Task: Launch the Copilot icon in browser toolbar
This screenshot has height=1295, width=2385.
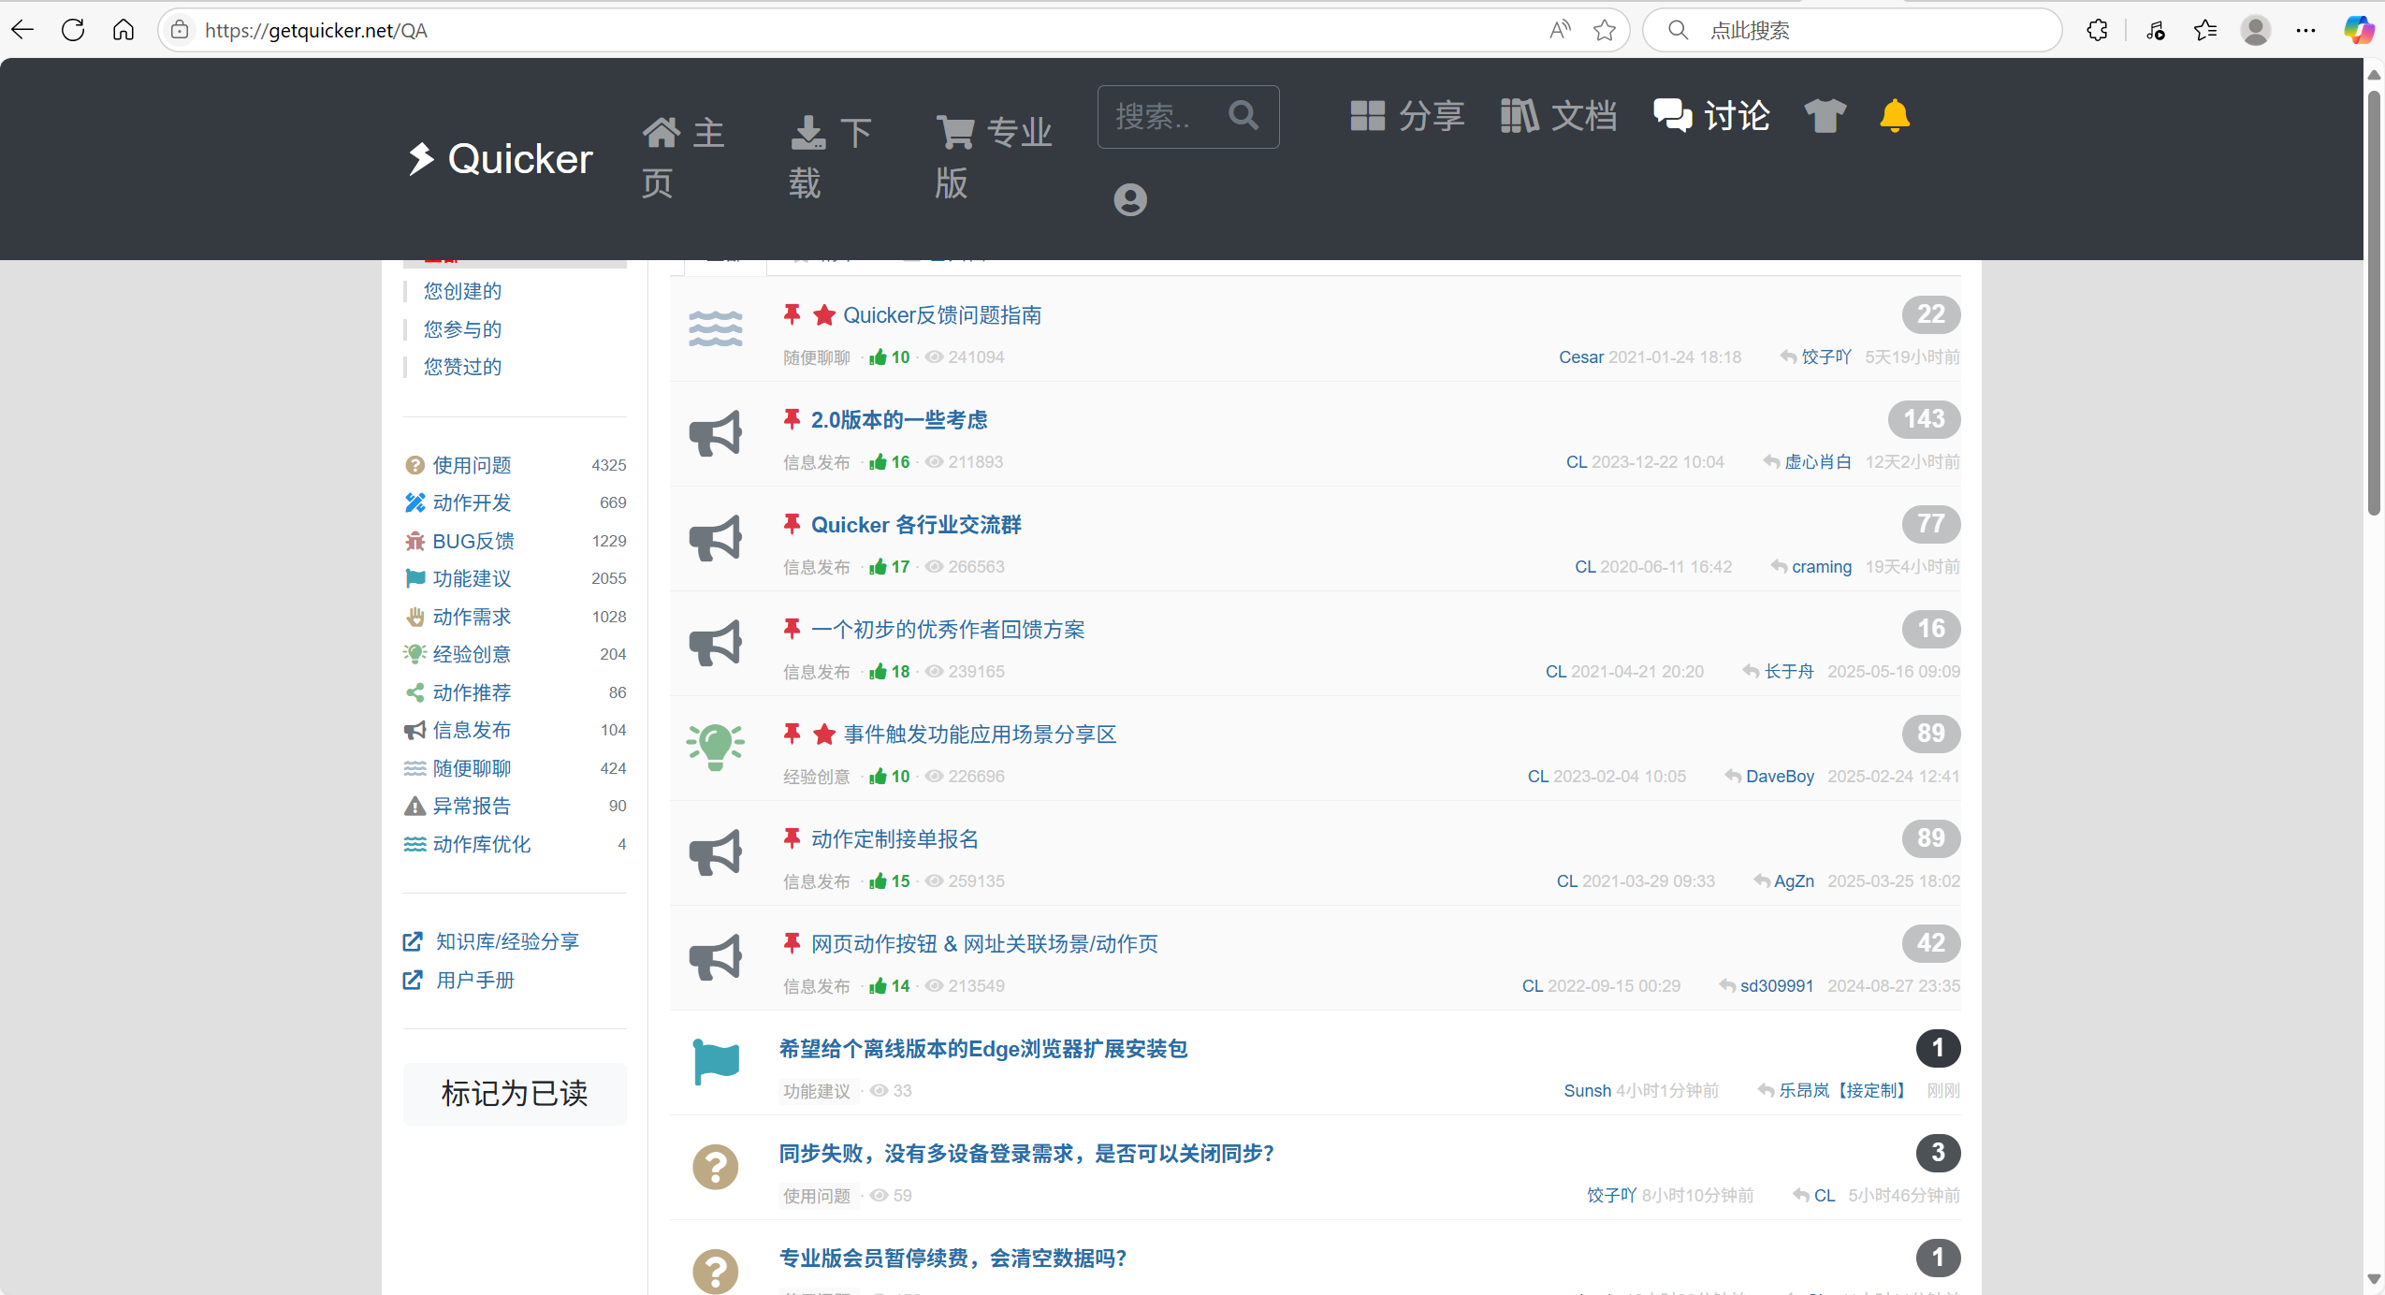Action: coord(2358,30)
